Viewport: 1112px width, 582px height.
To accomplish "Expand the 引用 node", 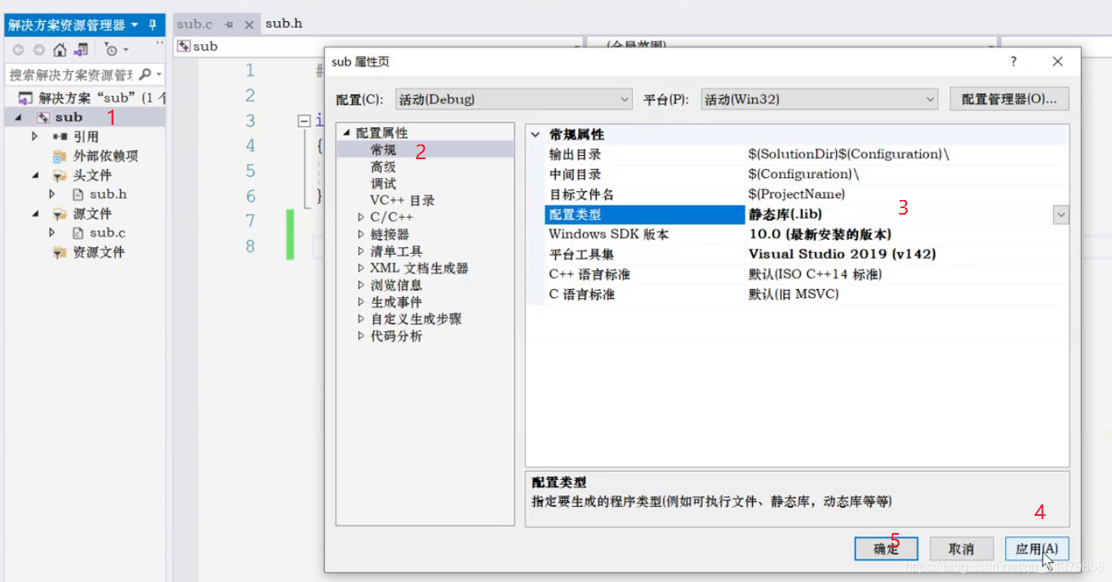I will (x=34, y=136).
